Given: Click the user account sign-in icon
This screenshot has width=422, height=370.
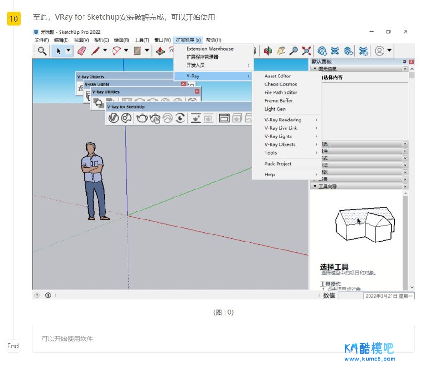Looking at the screenshot, I should [x=379, y=51].
